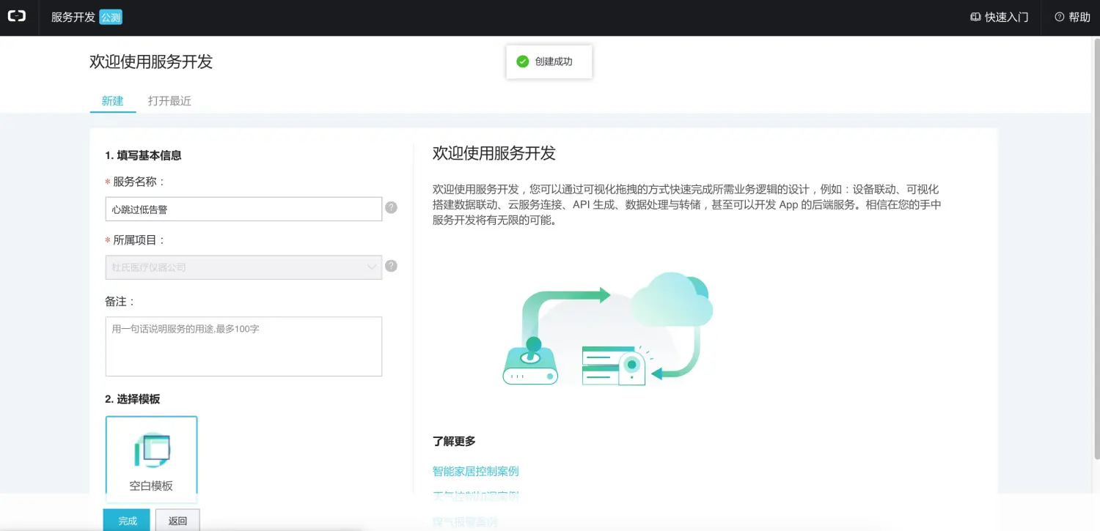Image resolution: width=1100 pixels, height=531 pixels.
Task: Click the question-mark icon beside 帮助
Action: [x=1060, y=17]
